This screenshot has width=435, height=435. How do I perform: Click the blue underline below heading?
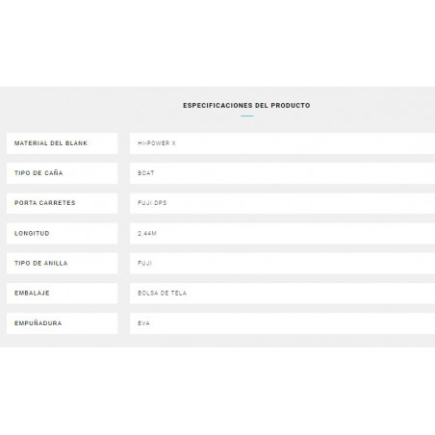click(x=247, y=115)
